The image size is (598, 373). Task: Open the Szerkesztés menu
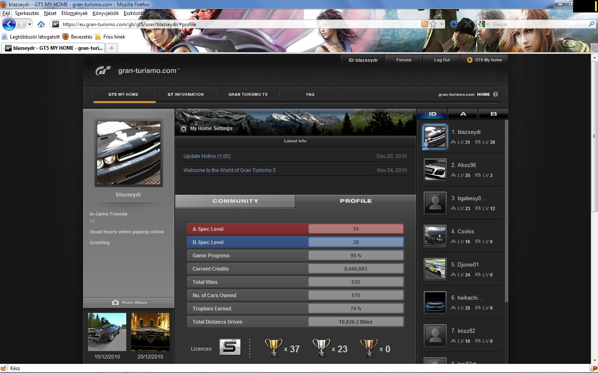click(x=27, y=13)
